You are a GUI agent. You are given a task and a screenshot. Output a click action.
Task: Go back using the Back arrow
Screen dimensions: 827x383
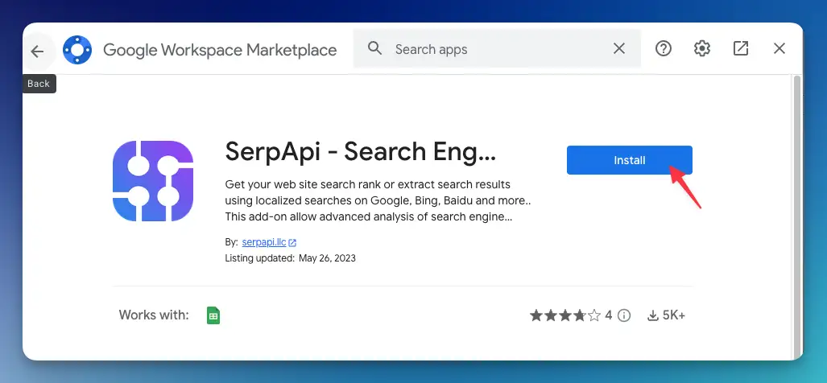click(38, 51)
